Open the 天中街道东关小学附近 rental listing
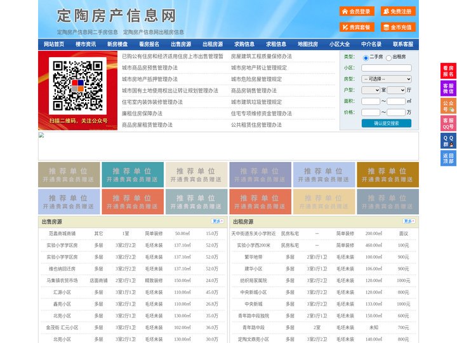457x343 pixels. [253, 234]
